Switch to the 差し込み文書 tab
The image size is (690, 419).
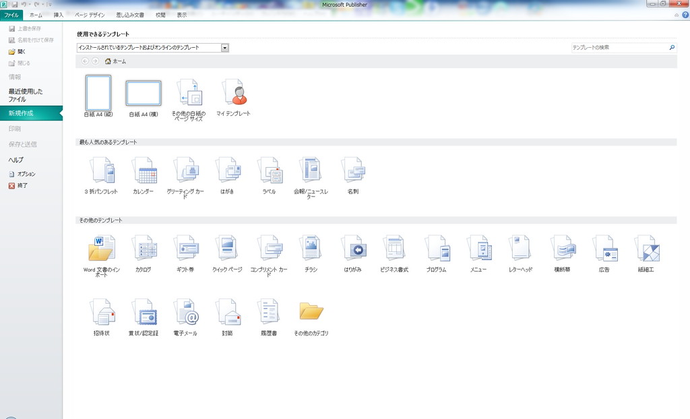(x=130, y=15)
